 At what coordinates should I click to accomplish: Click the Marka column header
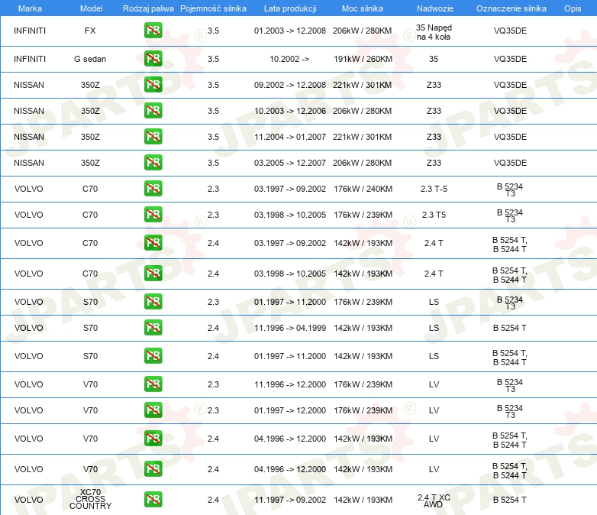(x=29, y=8)
